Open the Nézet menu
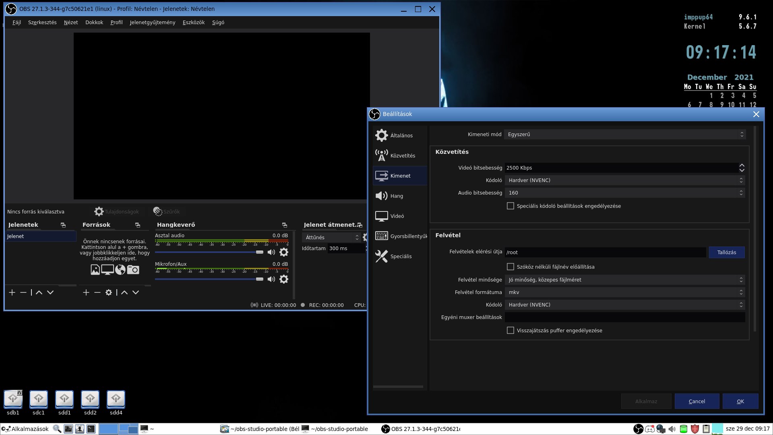773x435 pixels. [71, 23]
